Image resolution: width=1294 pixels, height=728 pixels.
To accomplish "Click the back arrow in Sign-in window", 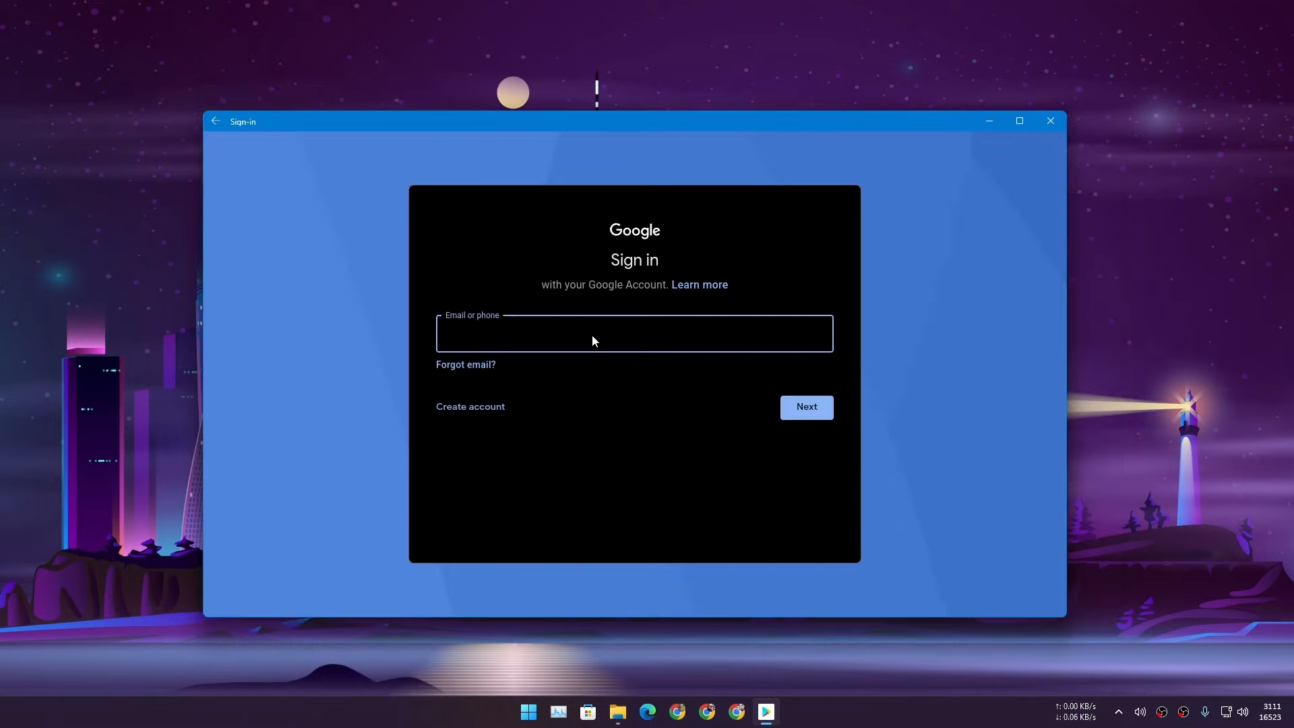I will click(x=216, y=121).
